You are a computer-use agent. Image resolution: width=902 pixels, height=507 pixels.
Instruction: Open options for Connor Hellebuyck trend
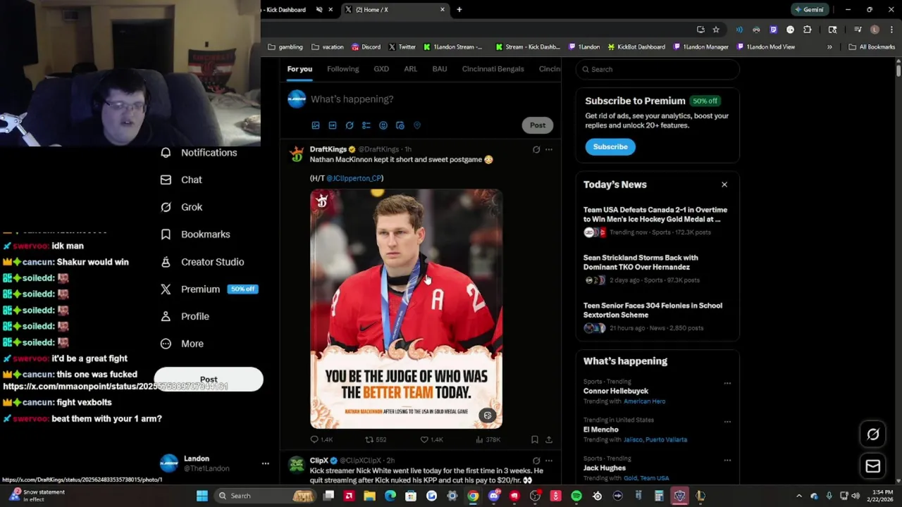click(727, 384)
